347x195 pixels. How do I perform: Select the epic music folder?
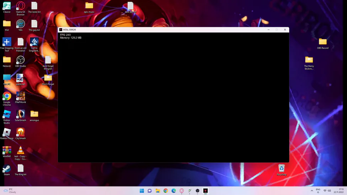pyautogui.click(x=89, y=7)
